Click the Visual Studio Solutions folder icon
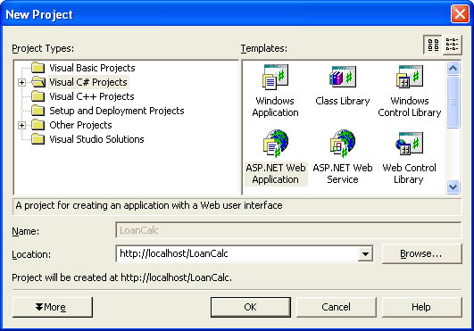474x331 pixels. [x=38, y=139]
